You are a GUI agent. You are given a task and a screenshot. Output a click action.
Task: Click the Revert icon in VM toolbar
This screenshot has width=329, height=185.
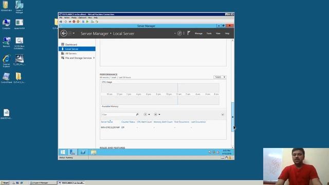pyautogui.click(x=97, y=22)
